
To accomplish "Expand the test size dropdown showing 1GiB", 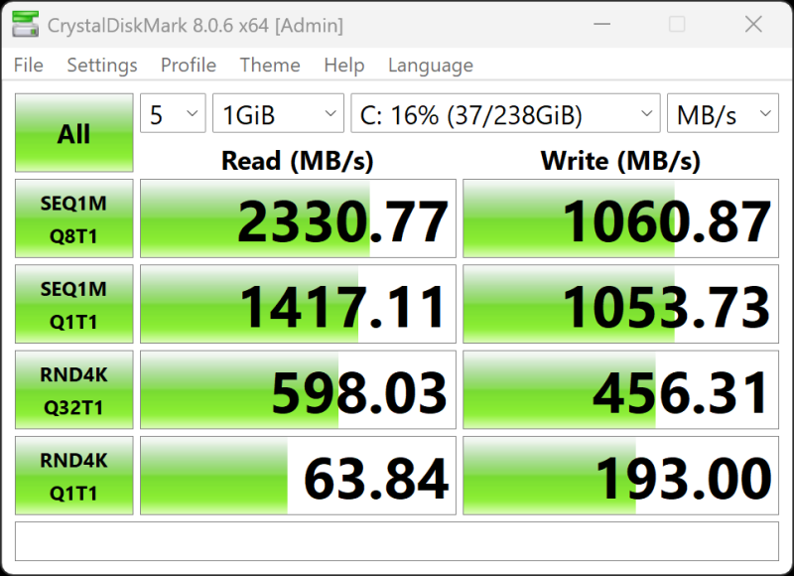I will click(278, 113).
